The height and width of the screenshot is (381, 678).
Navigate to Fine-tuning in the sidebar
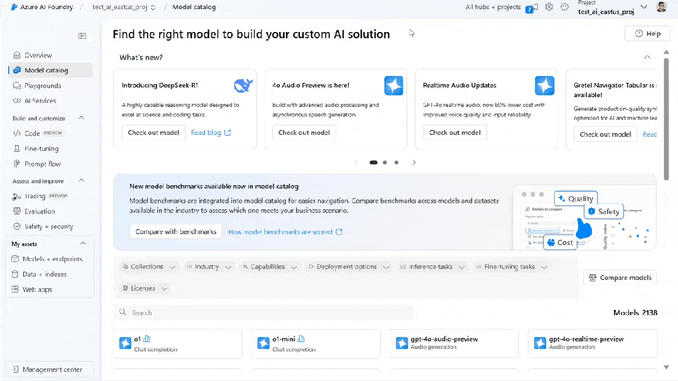coord(41,149)
